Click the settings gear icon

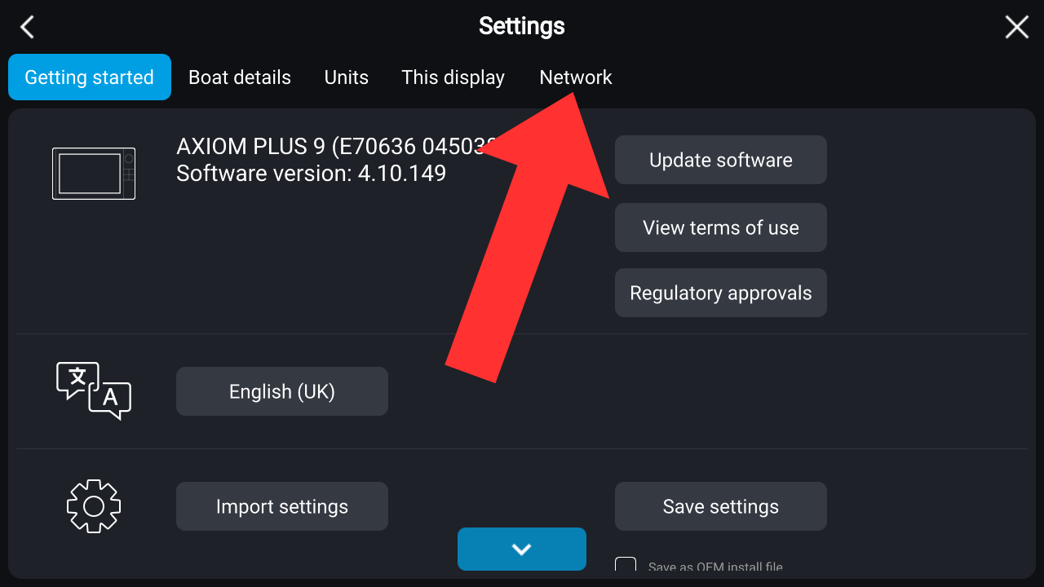coord(94,505)
